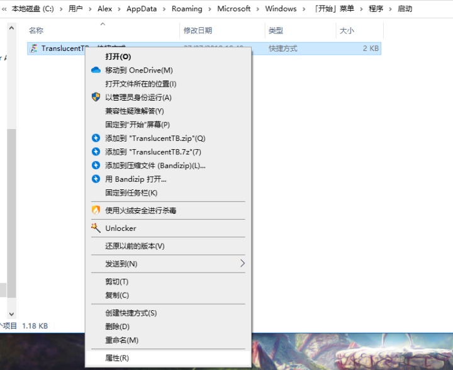Choose 还原以前的版本(V)

point(168,246)
